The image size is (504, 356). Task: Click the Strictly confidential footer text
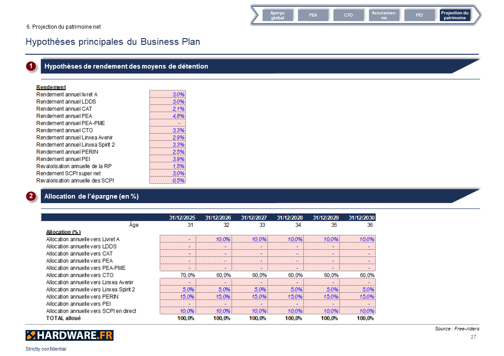coord(46,349)
